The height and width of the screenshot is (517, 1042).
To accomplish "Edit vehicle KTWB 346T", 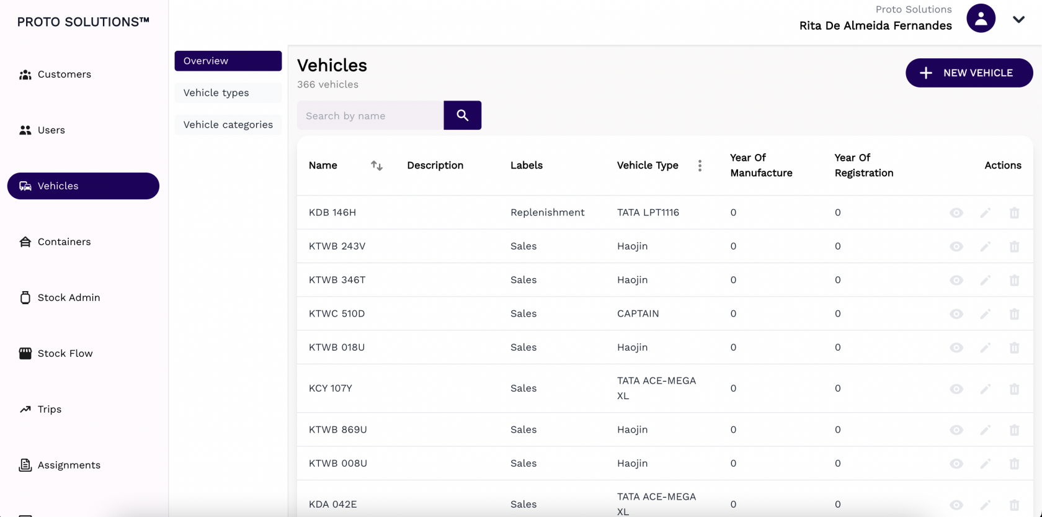I will 985,280.
